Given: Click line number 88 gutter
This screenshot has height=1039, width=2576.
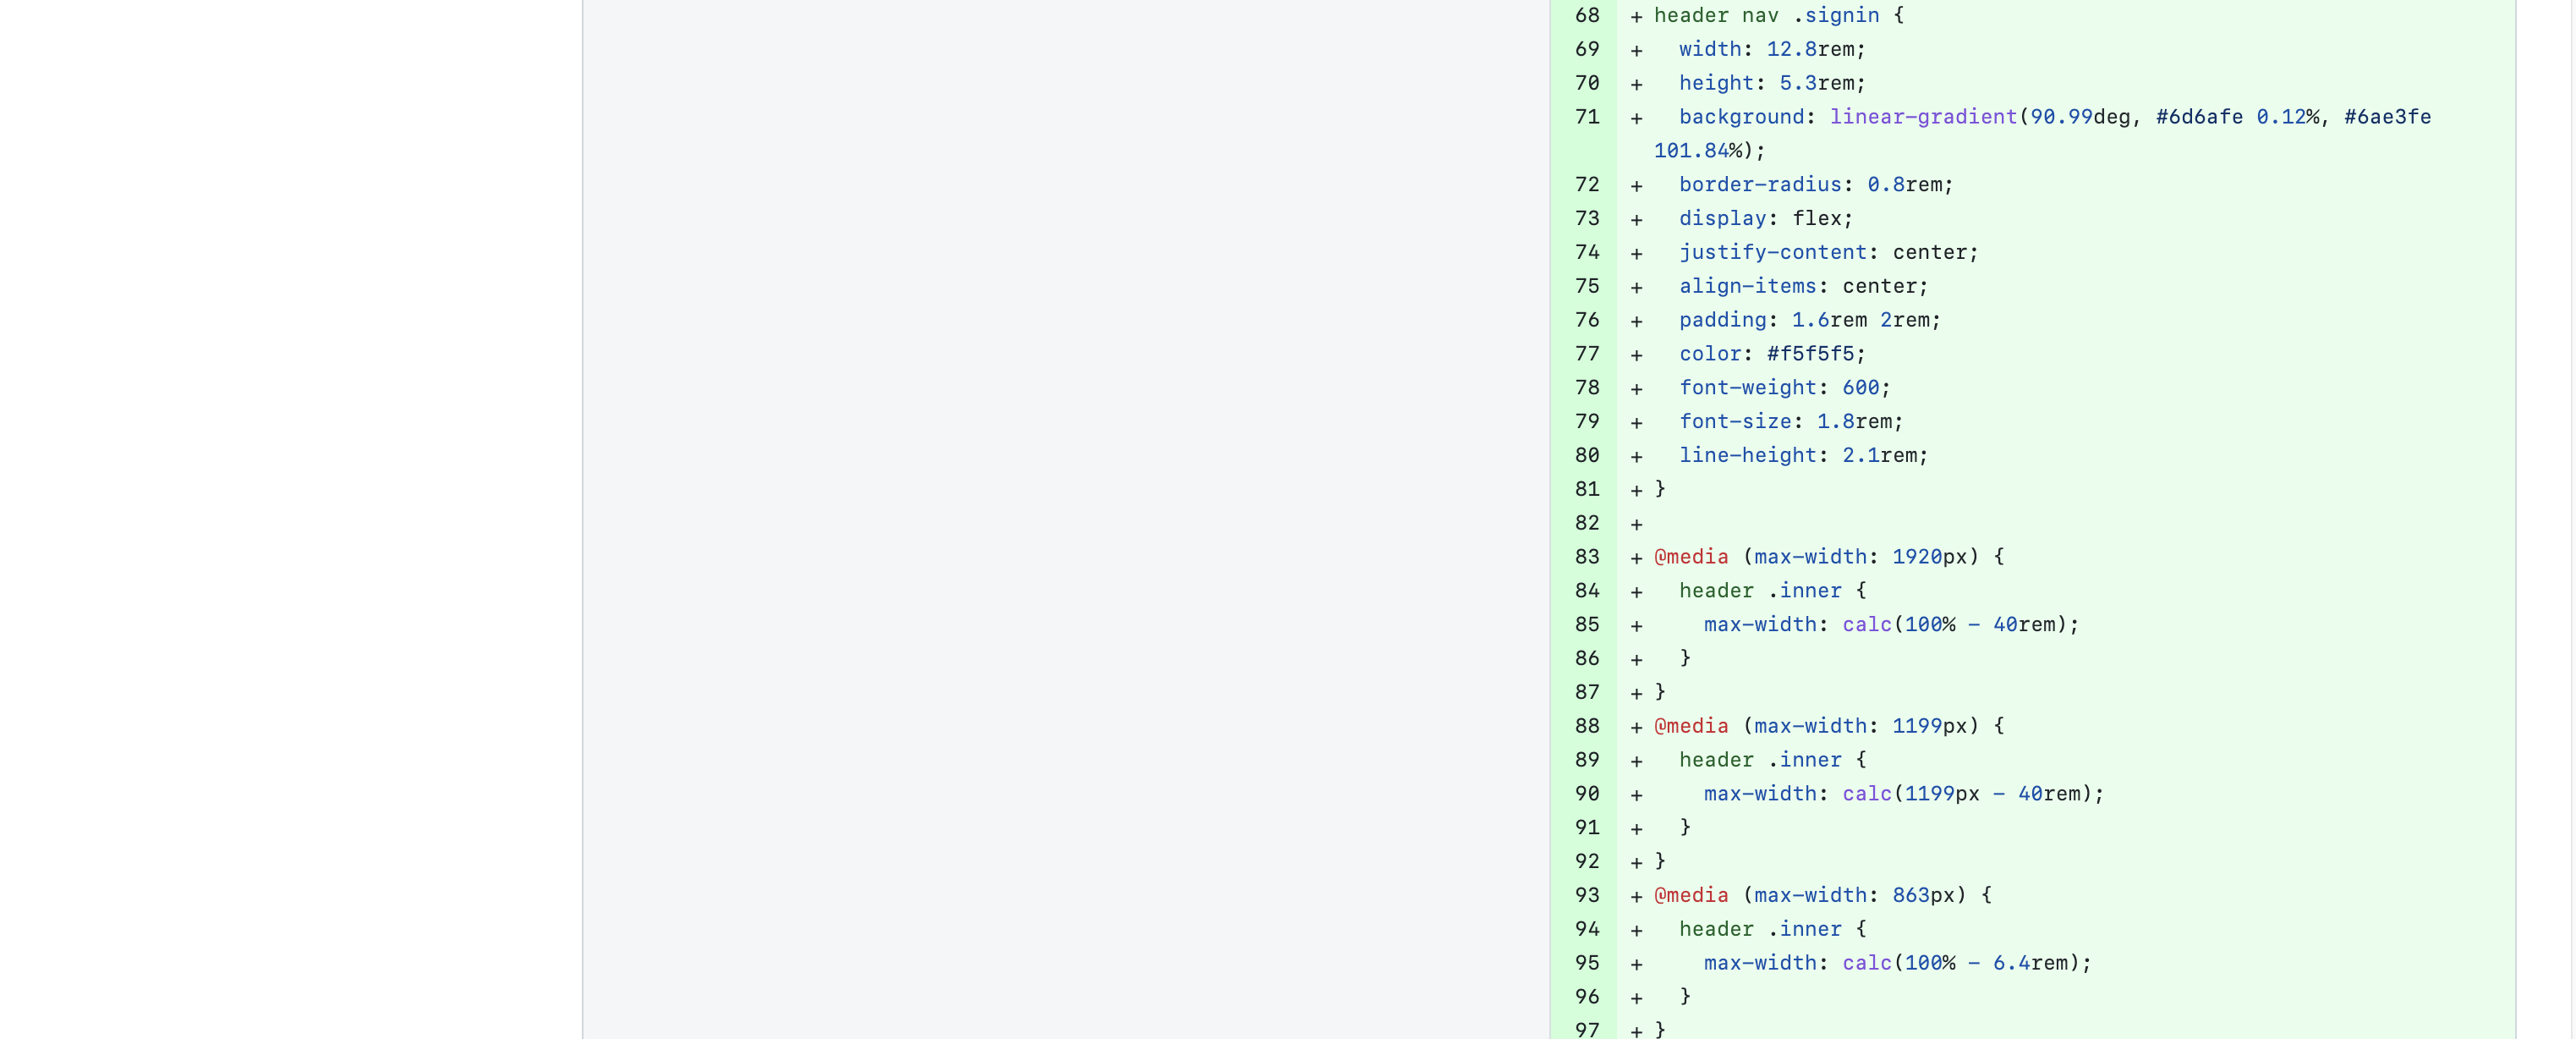Looking at the screenshot, I should pyautogui.click(x=1586, y=726).
